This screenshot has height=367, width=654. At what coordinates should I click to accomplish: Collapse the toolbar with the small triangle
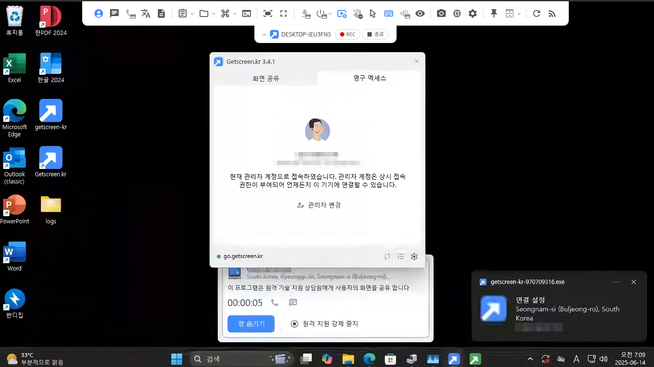point(264,34)
